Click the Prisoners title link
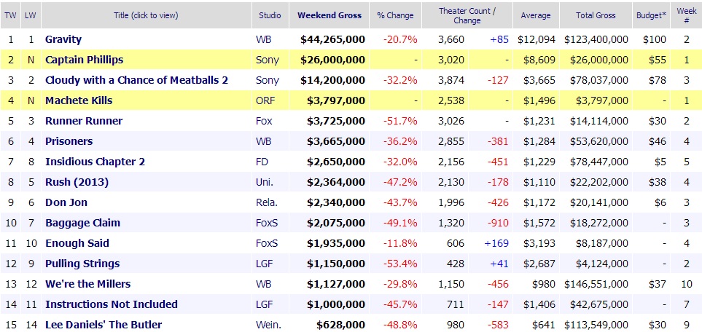This screenshot has width=702, height=332. coord(69,141)
